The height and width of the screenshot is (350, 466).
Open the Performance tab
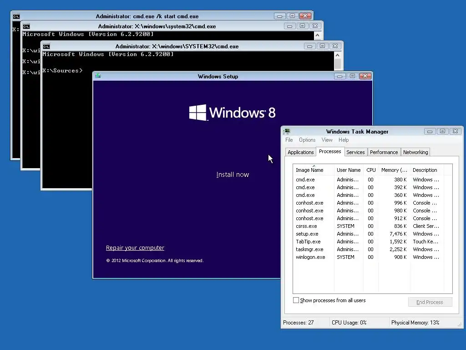384,152
